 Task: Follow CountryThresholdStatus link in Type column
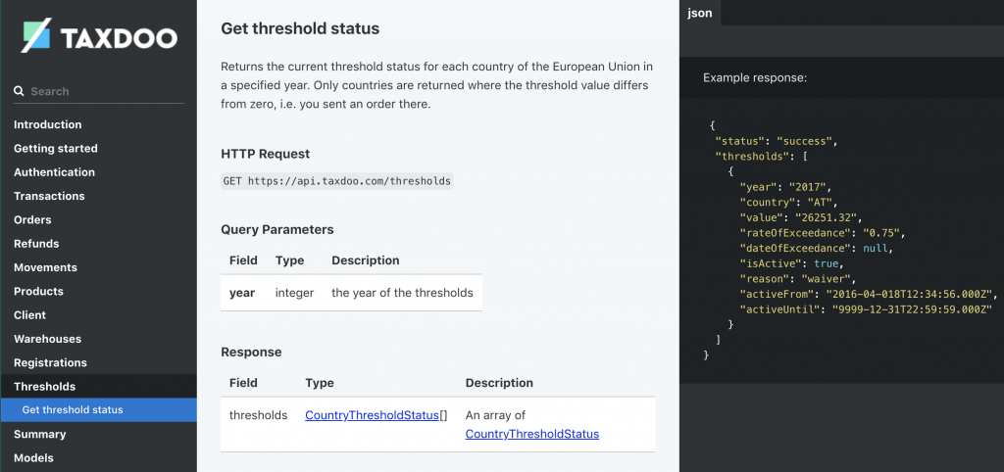tap(372, 415)
